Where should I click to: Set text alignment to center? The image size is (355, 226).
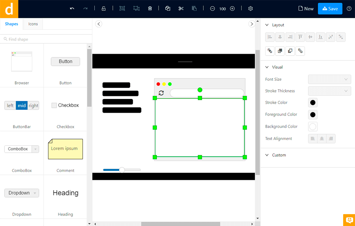click(321, 138)
